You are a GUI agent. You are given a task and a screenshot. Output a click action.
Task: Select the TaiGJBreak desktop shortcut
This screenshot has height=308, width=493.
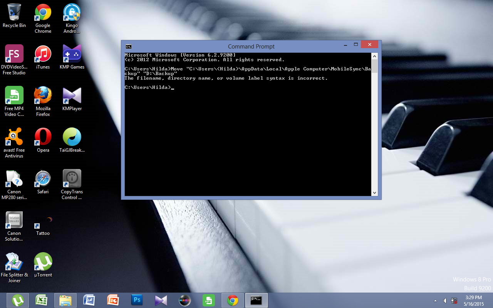pos(72,141)
